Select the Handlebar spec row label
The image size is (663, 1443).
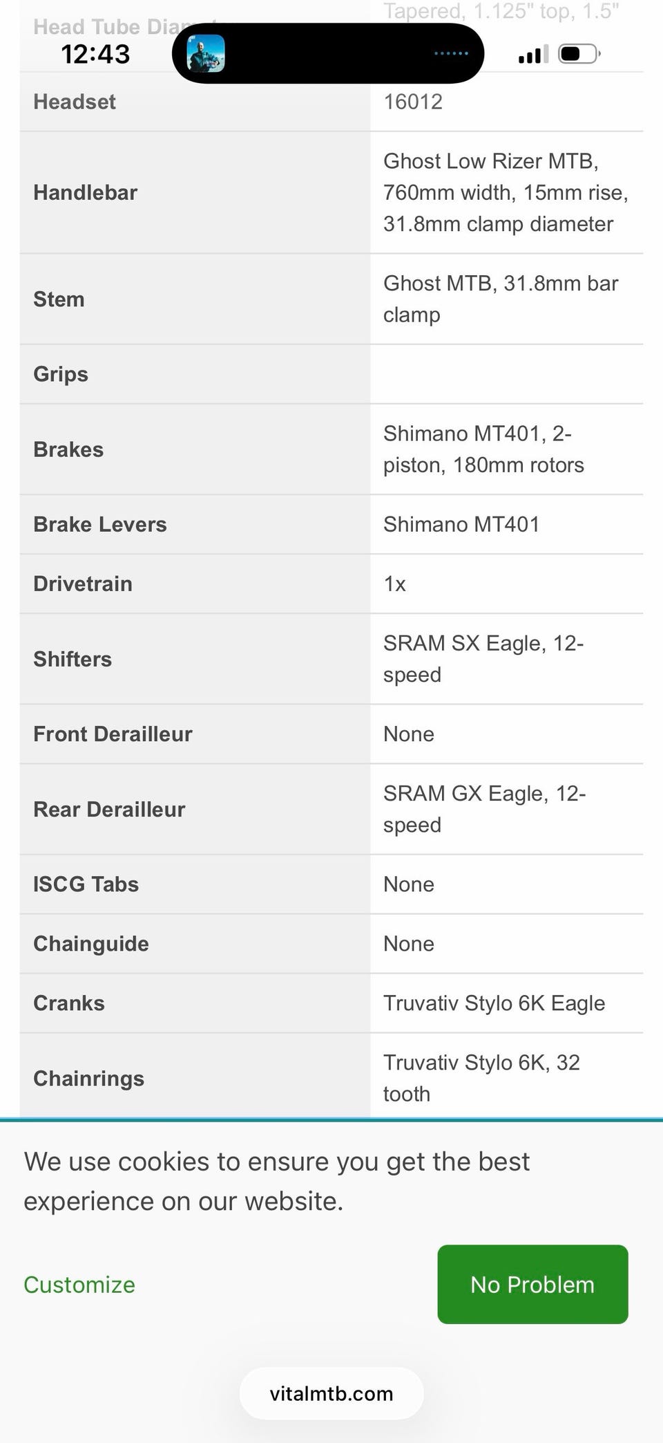pyautogui.click(x=86, y=192)
